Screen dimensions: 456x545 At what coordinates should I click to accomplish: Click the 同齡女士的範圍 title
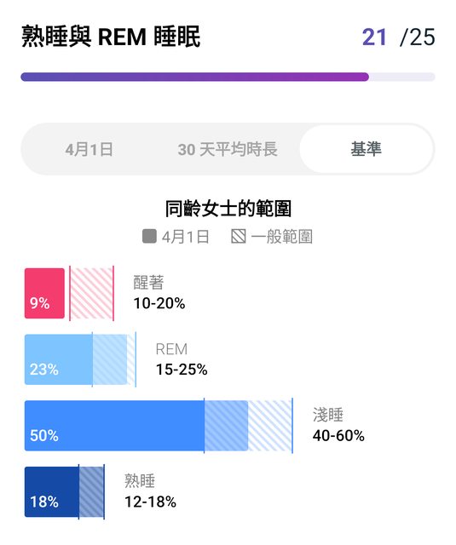coord(228,209)
